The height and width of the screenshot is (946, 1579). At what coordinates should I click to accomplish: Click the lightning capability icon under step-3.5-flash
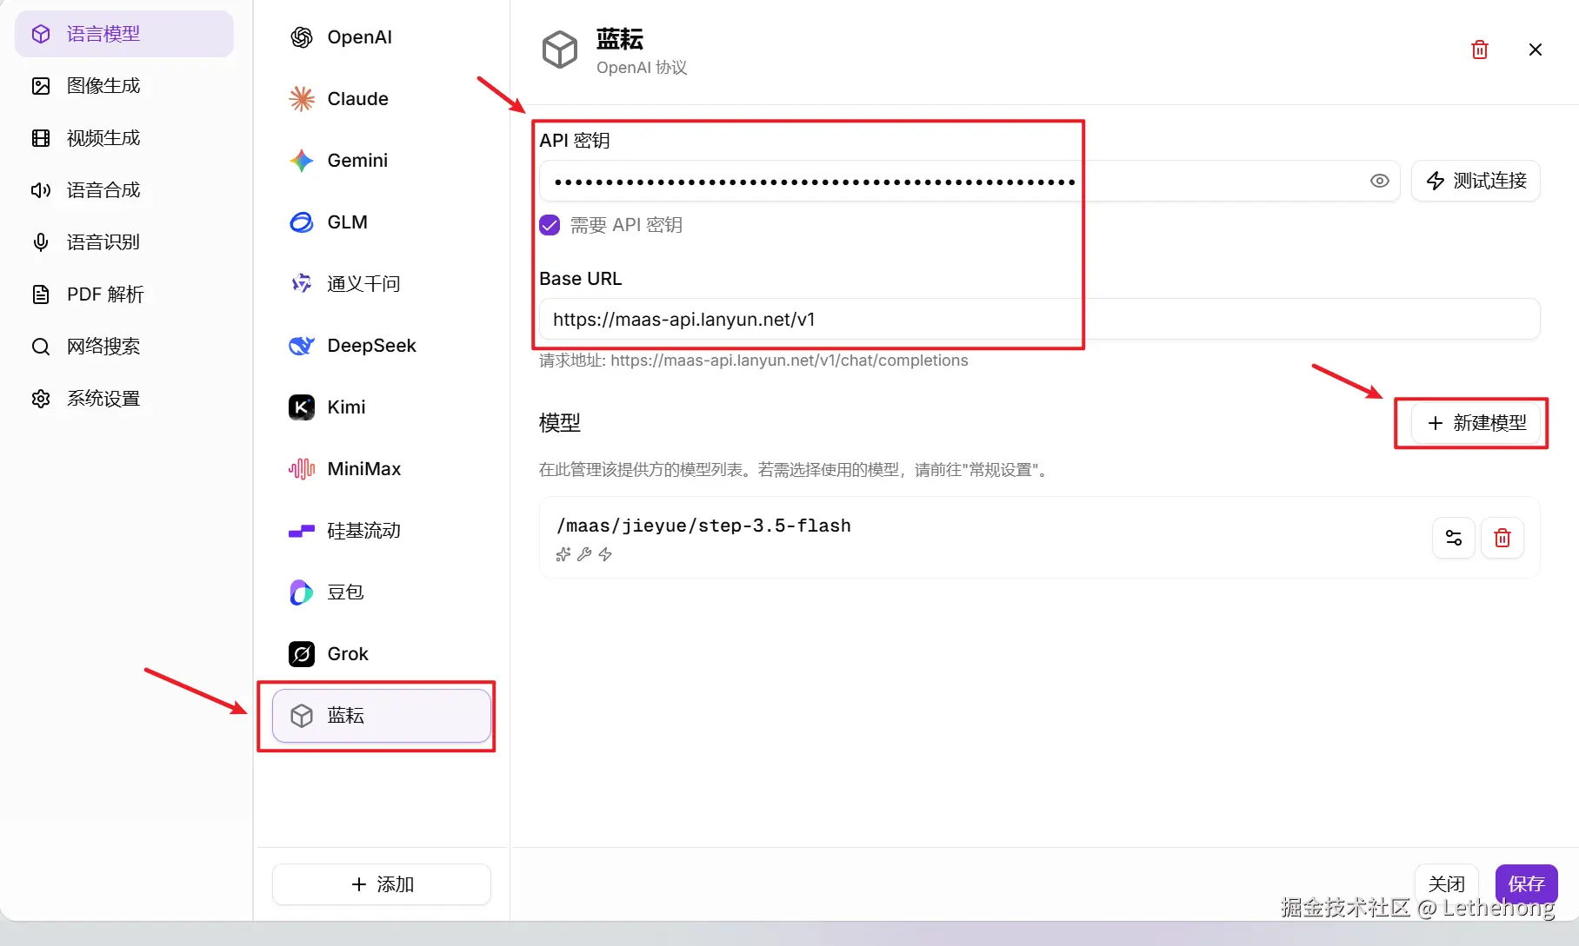605,554
